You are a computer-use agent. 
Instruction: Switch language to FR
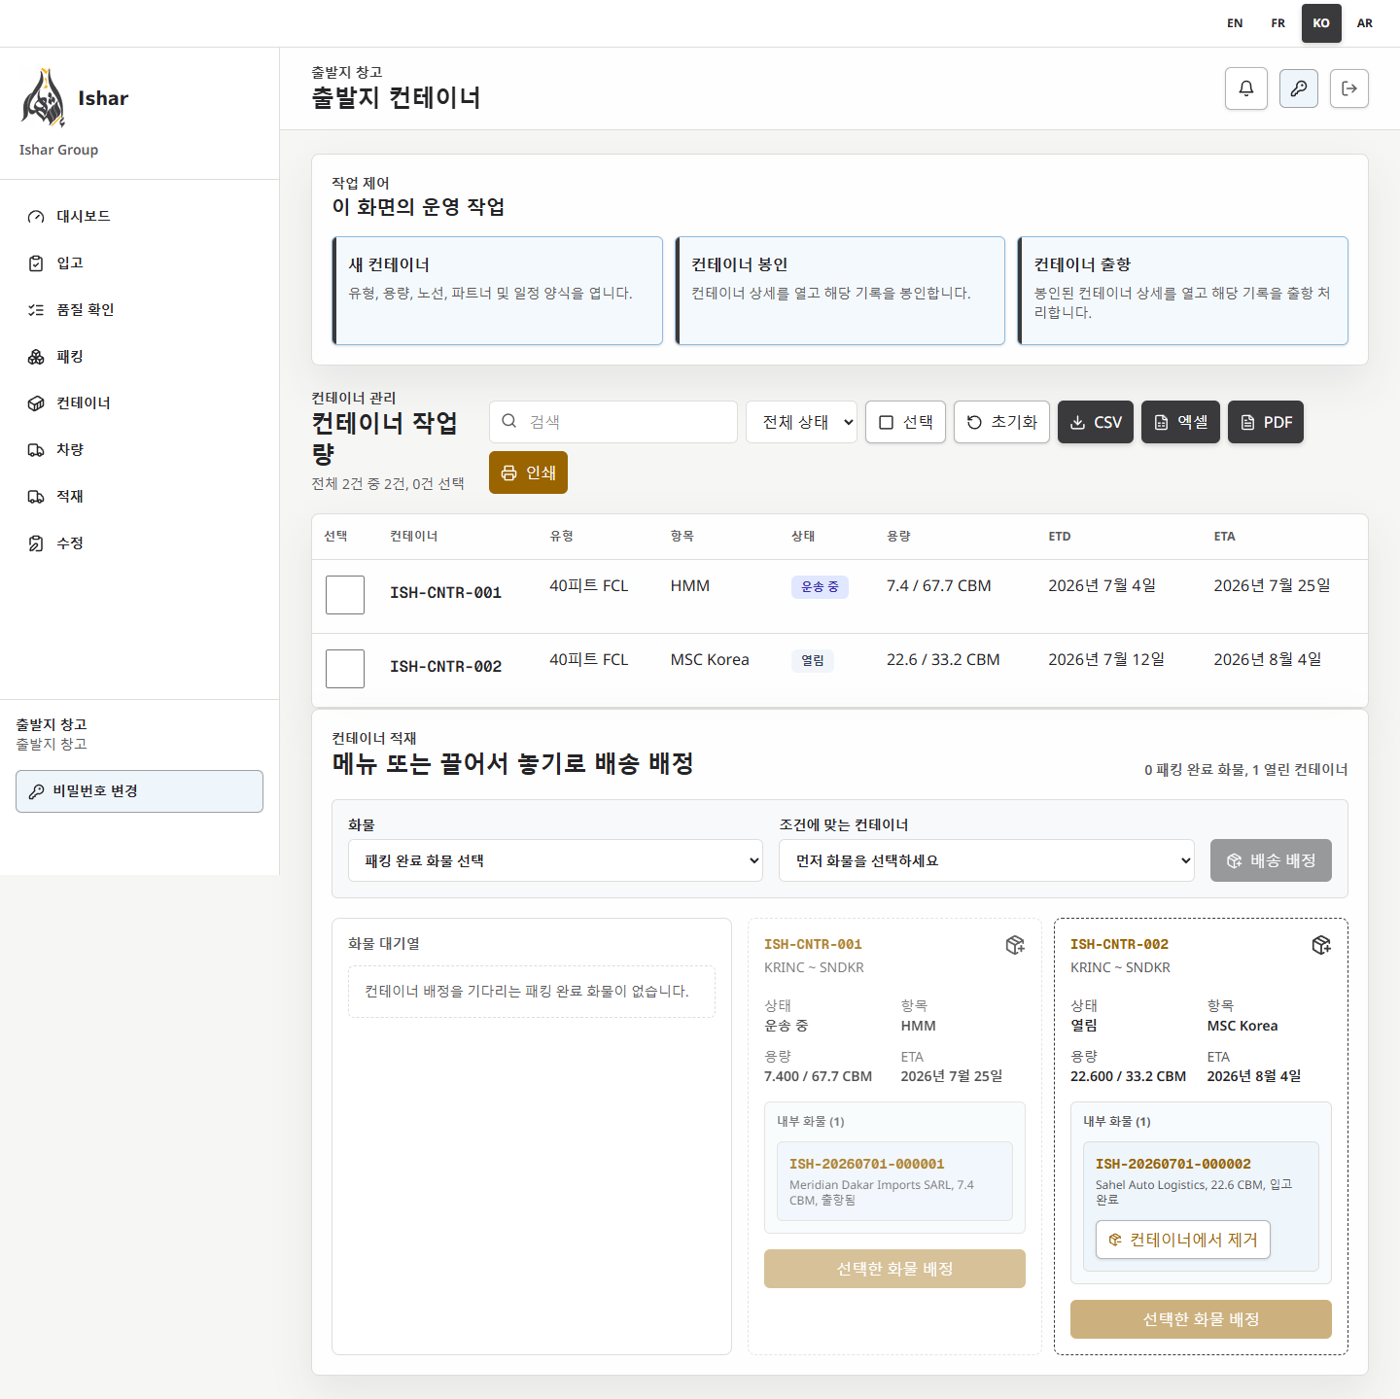click(x=1278, y=23)
